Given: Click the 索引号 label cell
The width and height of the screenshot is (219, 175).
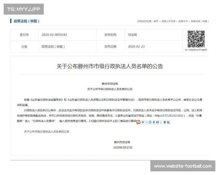Looking at the screenshot, I should tap(24, 35).
